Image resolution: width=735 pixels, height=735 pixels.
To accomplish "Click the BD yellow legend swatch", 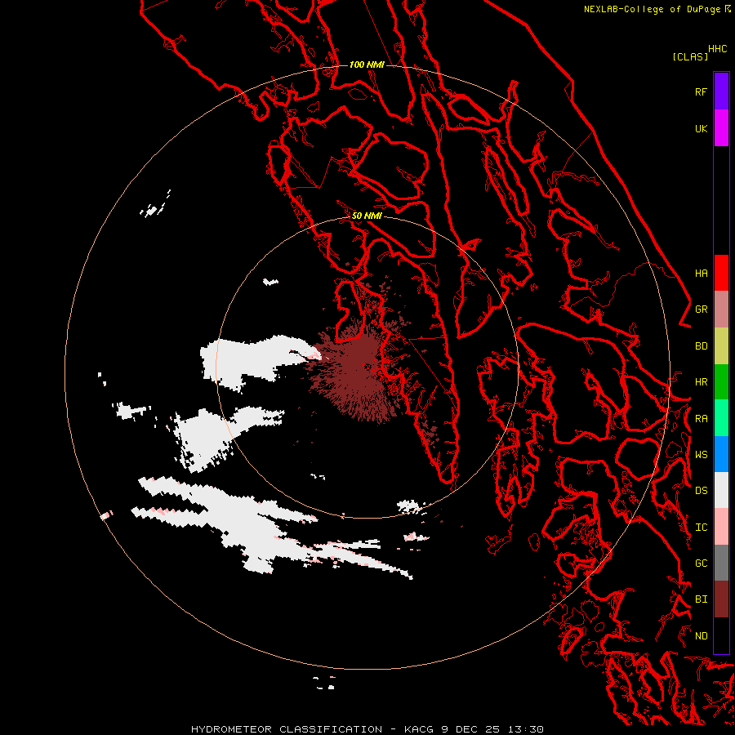I will point(721,345).
